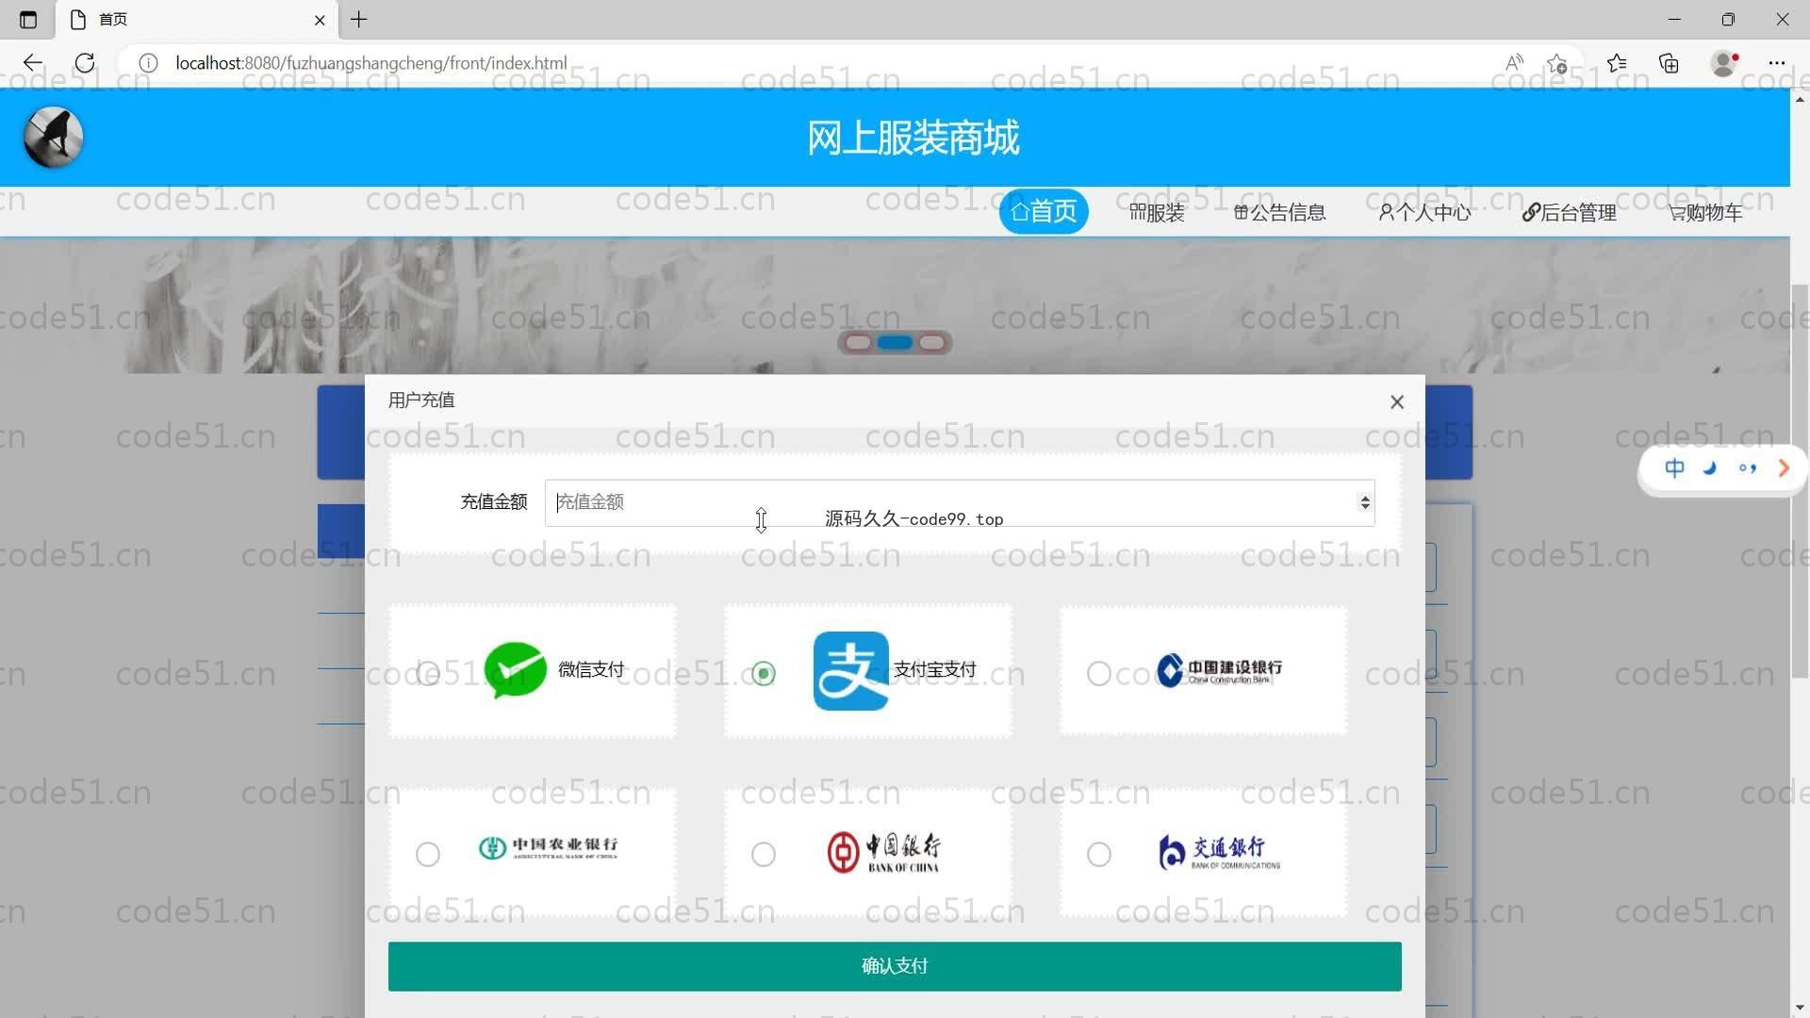Open the 个人中心 personal center nav item
The height and width of the screenshot is (1018, 1810).
click(x=1424, y=213)
